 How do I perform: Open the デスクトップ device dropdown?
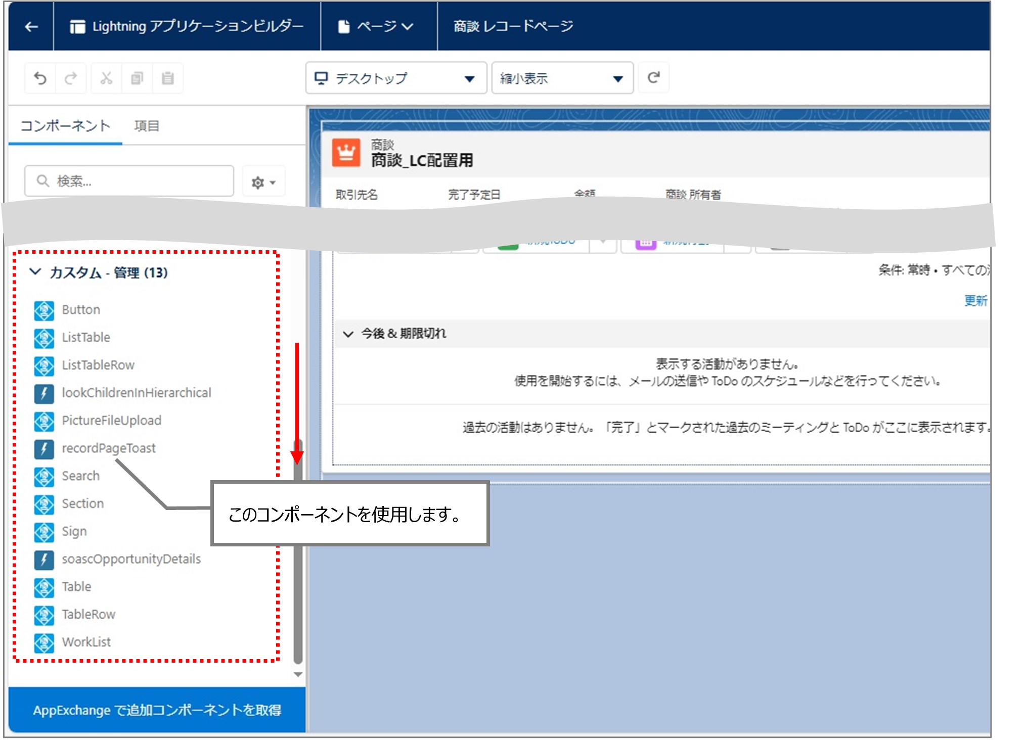(x=396, y=78)
